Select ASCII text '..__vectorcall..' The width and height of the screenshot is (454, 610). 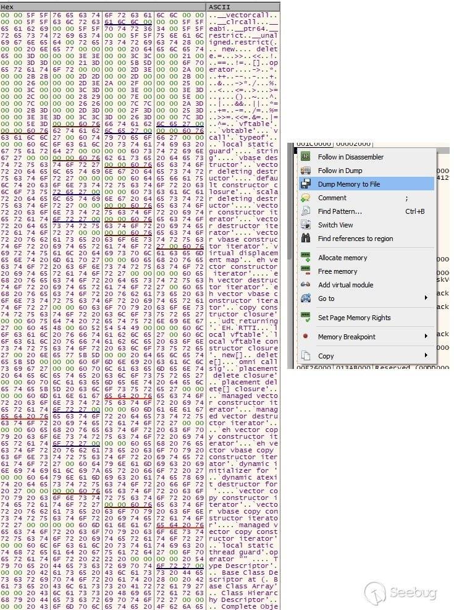pyautogui.click(x=243, y=15)
